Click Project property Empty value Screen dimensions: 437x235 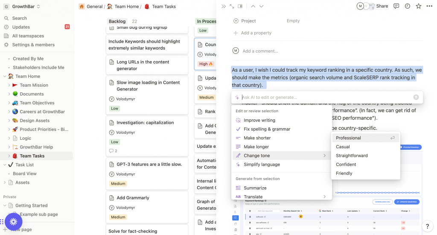(x=293, y=21)
